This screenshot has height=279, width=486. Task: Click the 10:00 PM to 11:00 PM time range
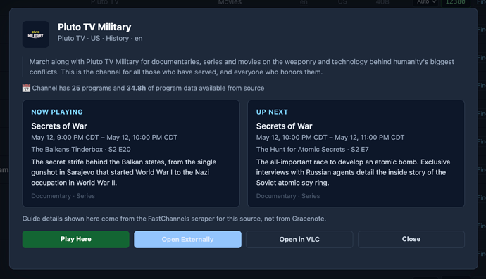pos(330,137)
